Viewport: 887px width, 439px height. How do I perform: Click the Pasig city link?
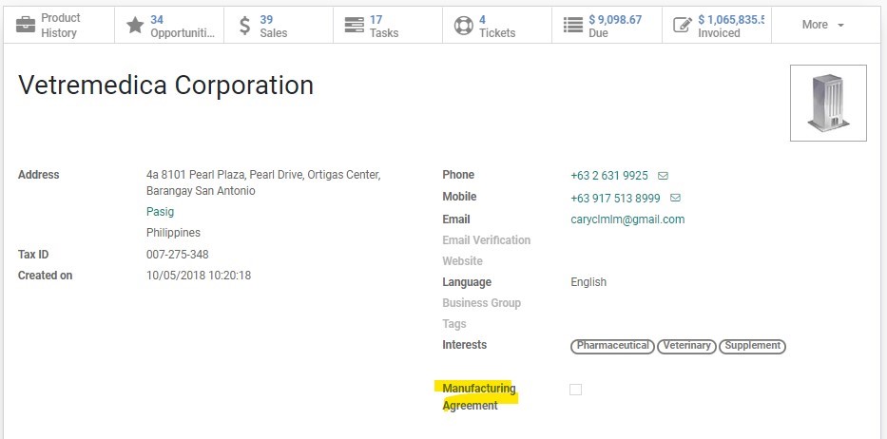(x=160, y=212)
